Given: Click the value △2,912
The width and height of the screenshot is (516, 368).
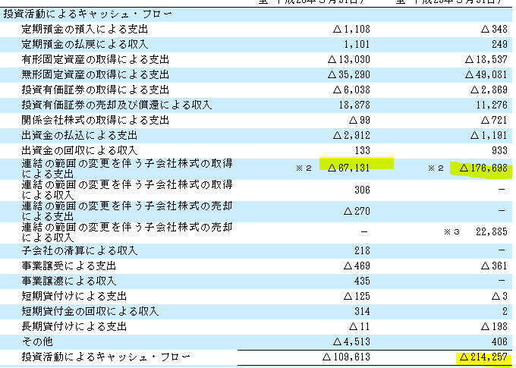Looking at the screenshot, I should [x=351, y=135].
